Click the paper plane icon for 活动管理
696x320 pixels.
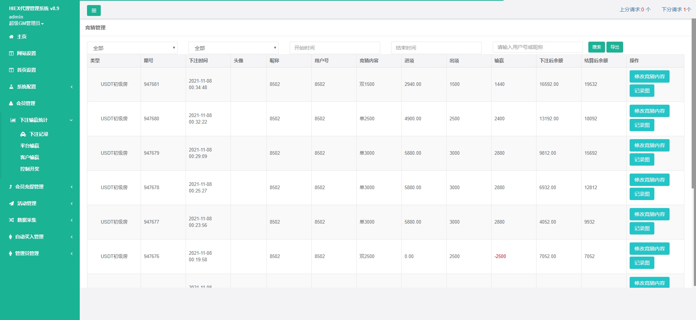click(12, 203)
